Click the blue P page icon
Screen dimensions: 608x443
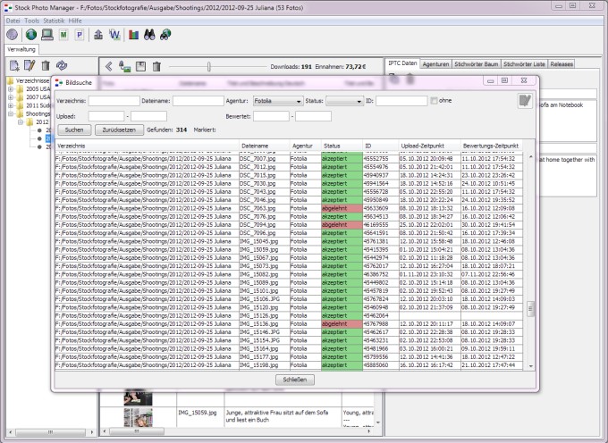point(80,35)
